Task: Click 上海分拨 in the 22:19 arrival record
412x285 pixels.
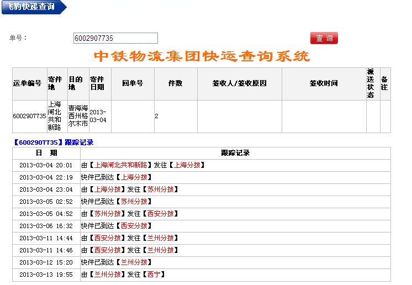Action: (x=135, y=177)
